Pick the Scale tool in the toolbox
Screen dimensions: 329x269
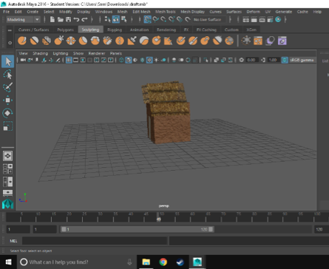pos(7,126)
